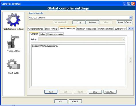The height and width of the screenshot is (106, 136).
Task: Select the Linker sub-tab
Action: (42, 34)
